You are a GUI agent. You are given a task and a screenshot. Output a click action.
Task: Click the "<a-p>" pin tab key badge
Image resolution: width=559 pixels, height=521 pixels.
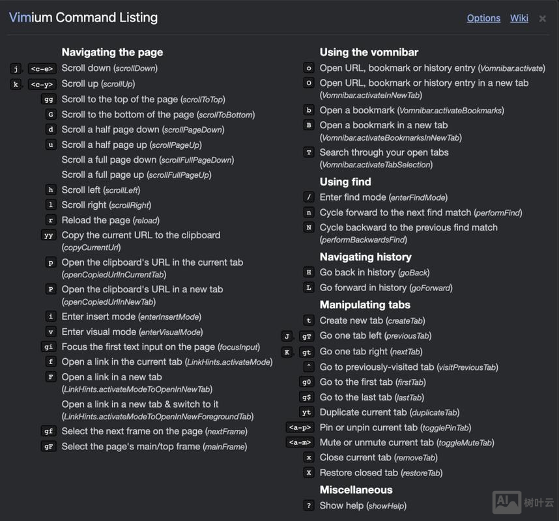click(300, 428)
